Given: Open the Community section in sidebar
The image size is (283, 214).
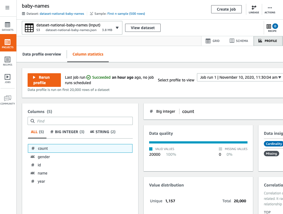Looking at the screenshot, I should click(x=8, y=100).
